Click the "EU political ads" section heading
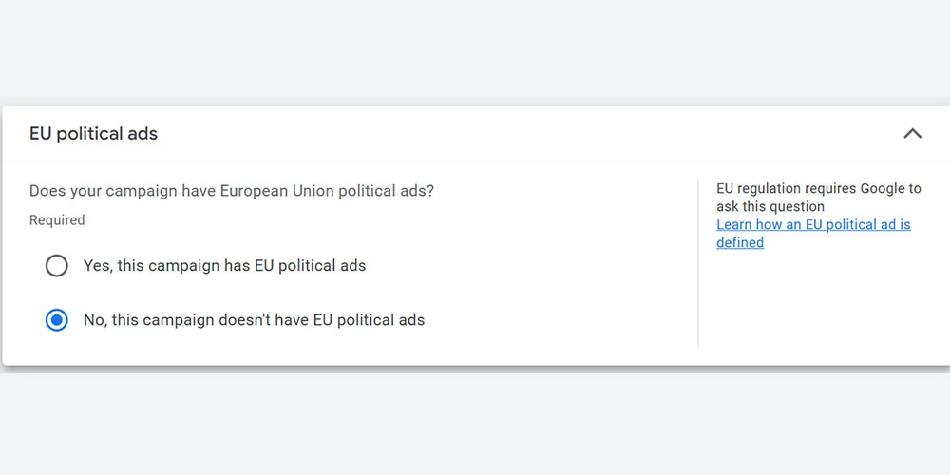This screenshot has height=475, width=950. (93, 134)
